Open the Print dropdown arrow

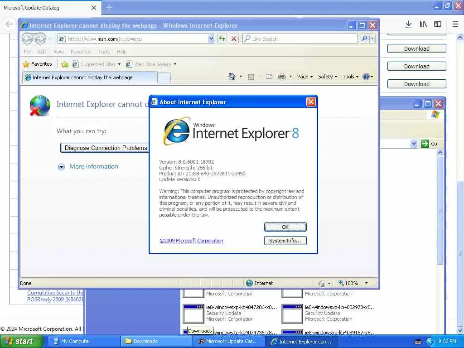[290, 77]
